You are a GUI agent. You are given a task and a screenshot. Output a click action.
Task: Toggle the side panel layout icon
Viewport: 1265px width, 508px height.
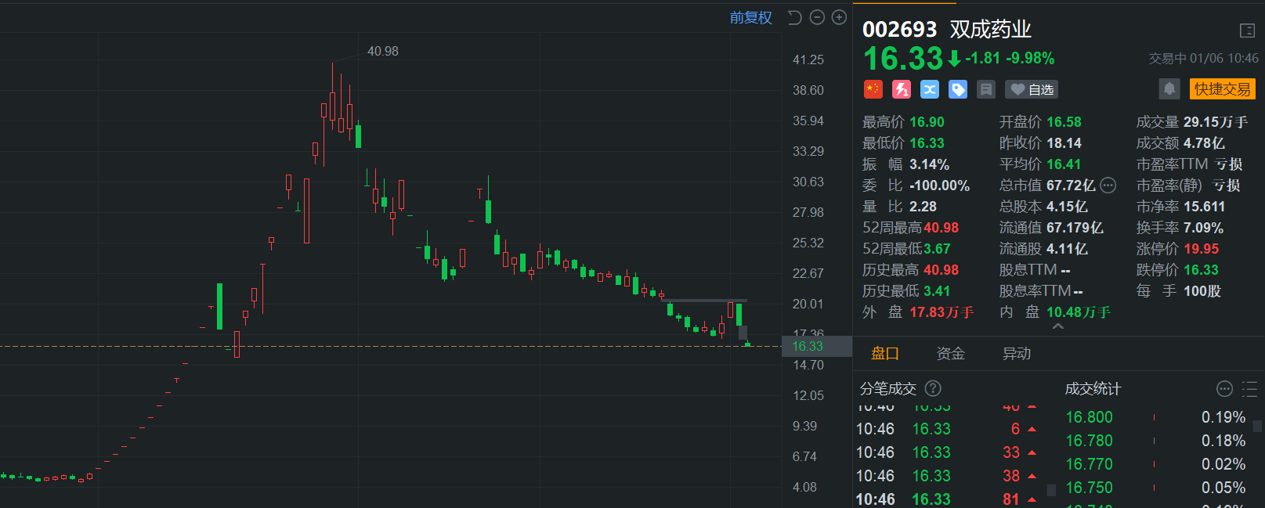(1247, 31)
